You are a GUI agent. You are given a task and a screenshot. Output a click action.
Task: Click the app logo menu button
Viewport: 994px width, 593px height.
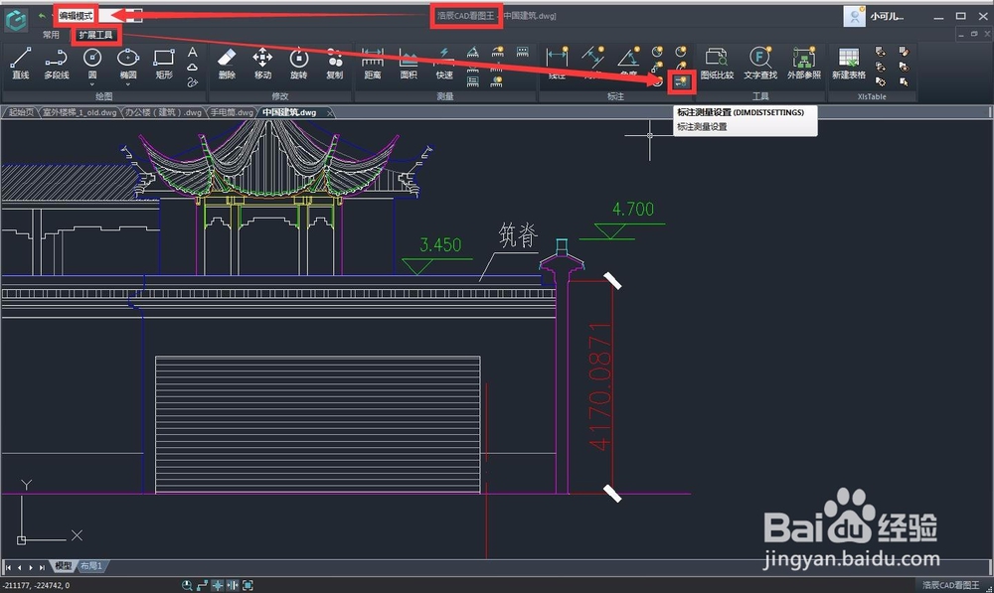point(16,20)
